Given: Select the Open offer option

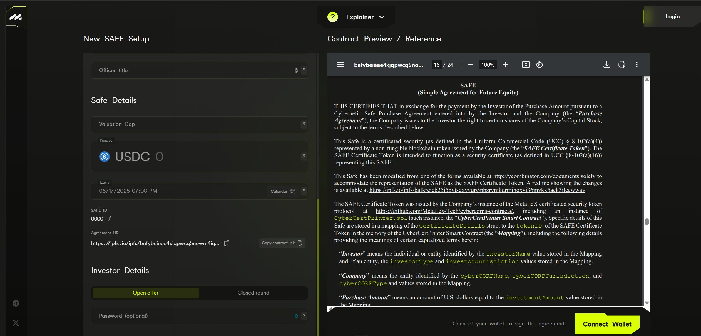Looking at the screenshot, I should point(145,293).
